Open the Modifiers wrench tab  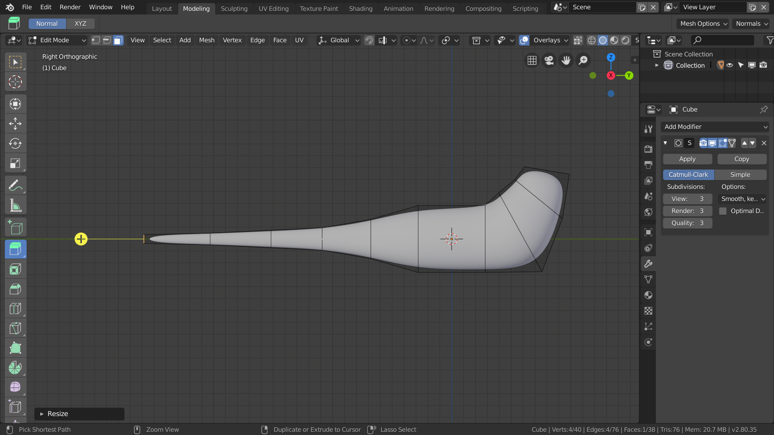(648, 264)
